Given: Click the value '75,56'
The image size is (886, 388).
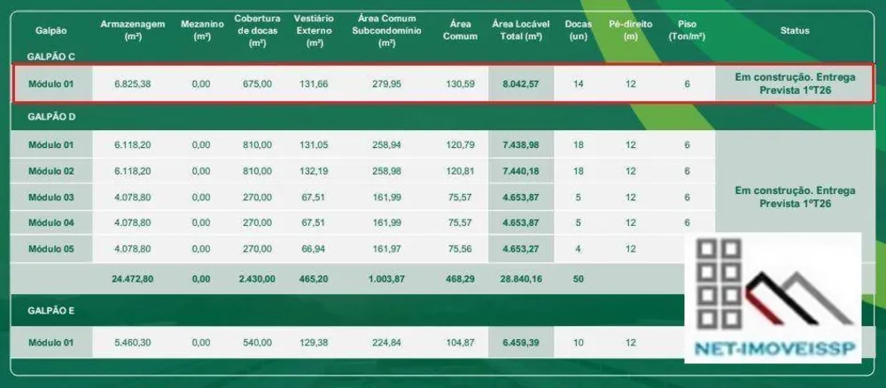Looking at the screenshot, I should point(461,249).
